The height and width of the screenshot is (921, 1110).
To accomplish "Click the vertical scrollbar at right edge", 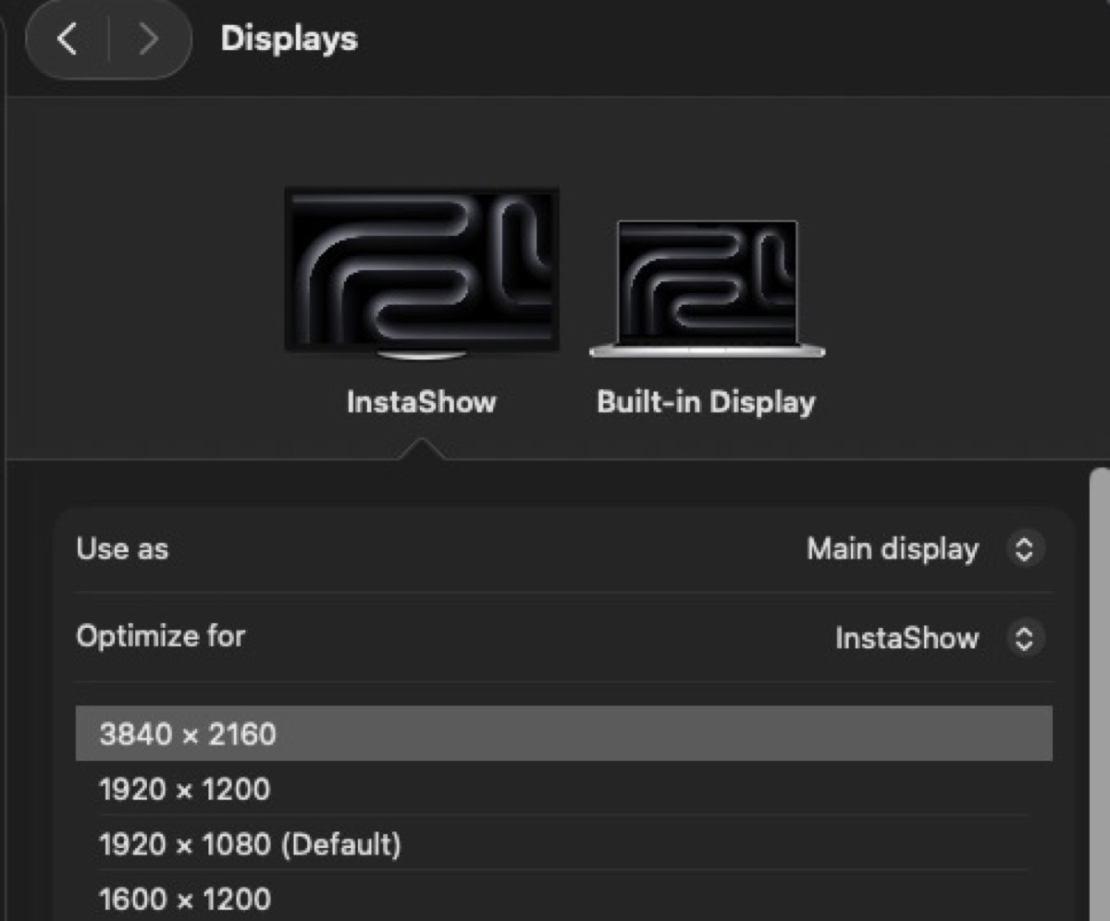I will pyautogui.click(x=1099, y=694).
